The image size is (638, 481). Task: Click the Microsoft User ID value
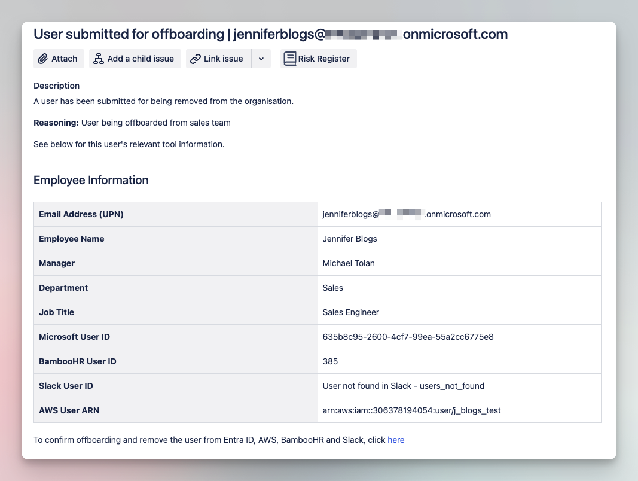coord(408,337)
